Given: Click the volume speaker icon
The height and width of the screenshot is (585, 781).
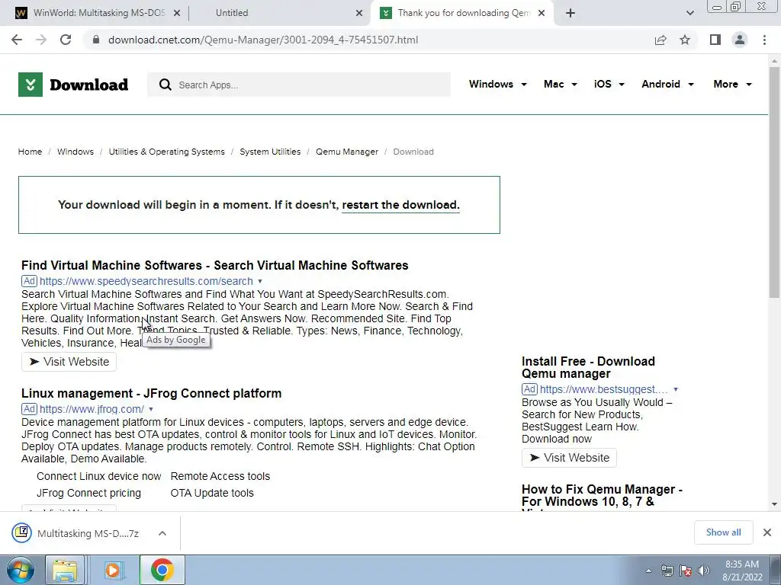Looking at the screenshot, I should coord(704,571).
